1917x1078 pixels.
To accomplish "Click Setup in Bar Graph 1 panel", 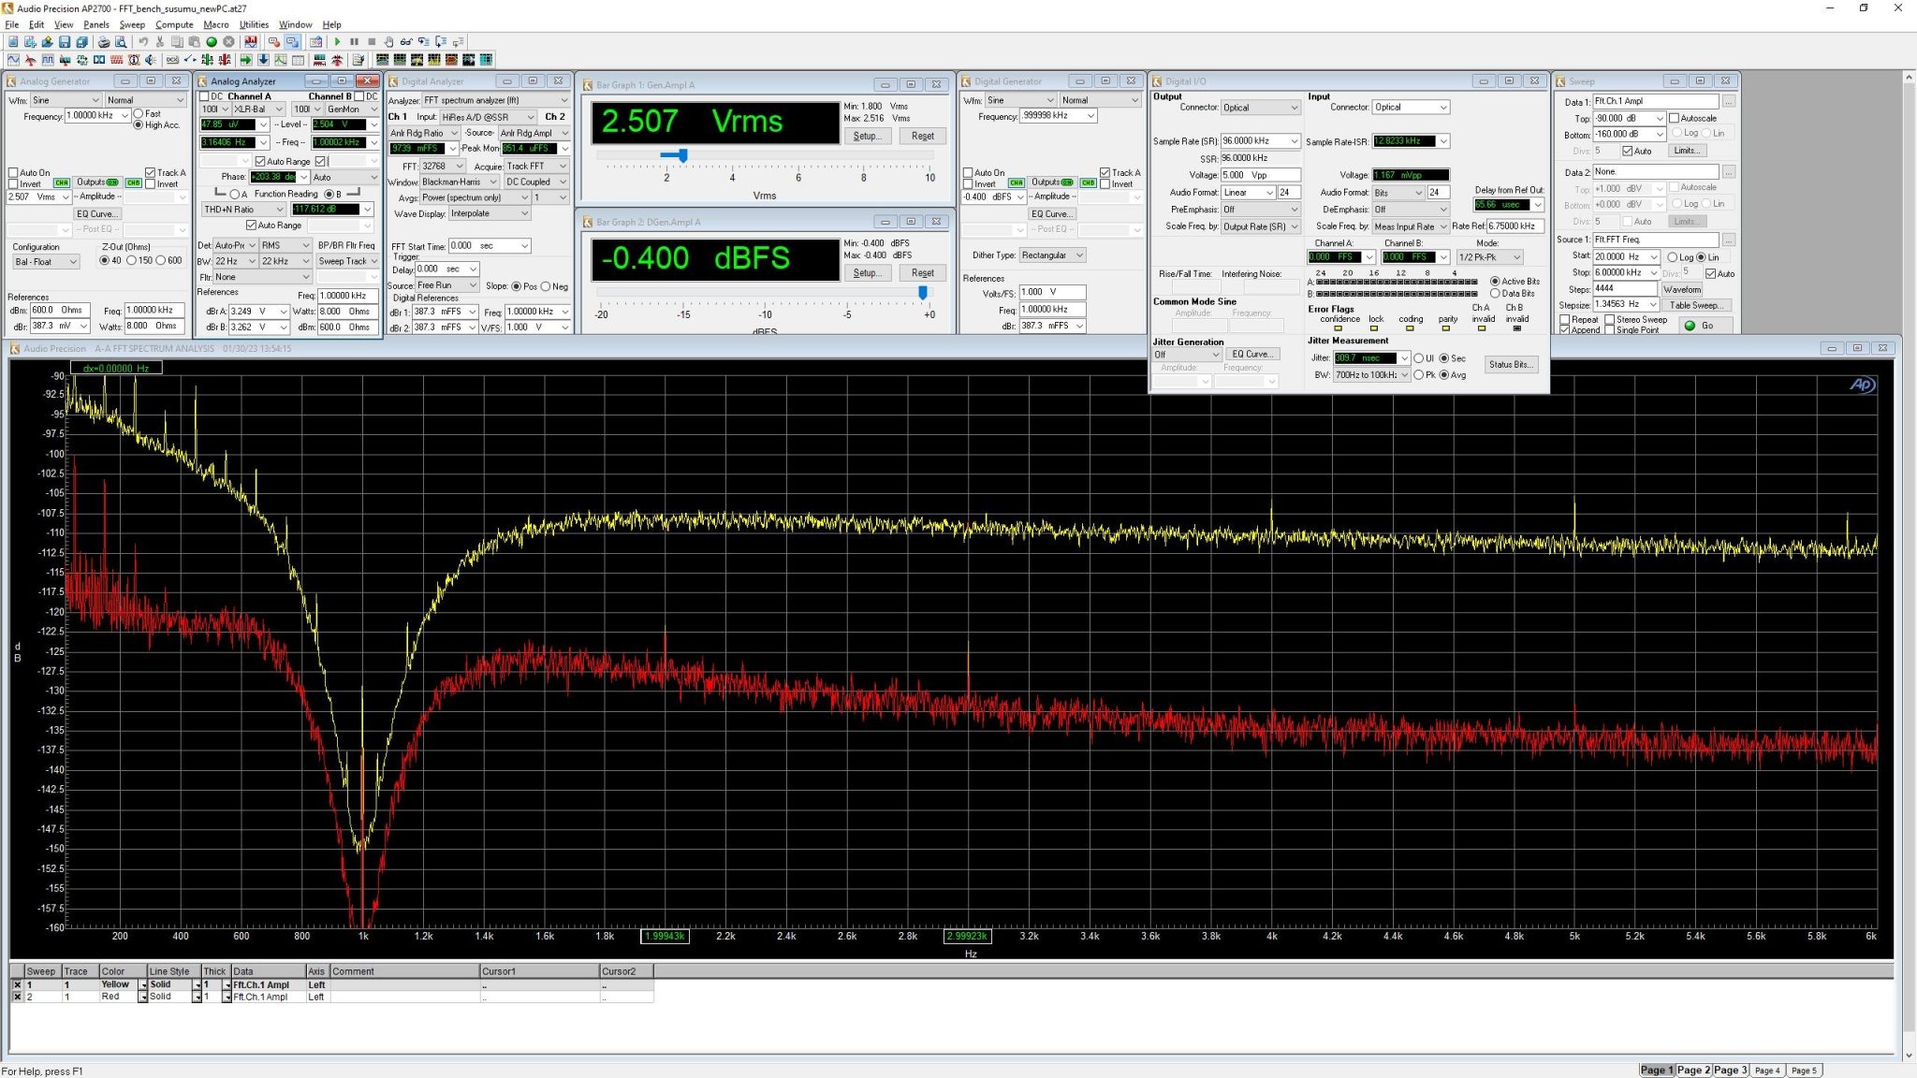I will 866,136.
